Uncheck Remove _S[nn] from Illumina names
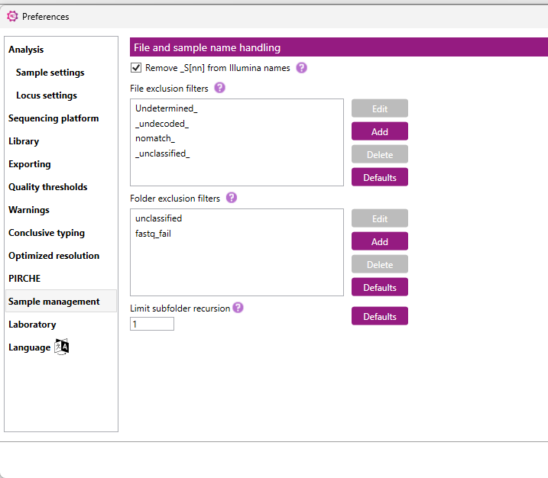 [136, 67]
